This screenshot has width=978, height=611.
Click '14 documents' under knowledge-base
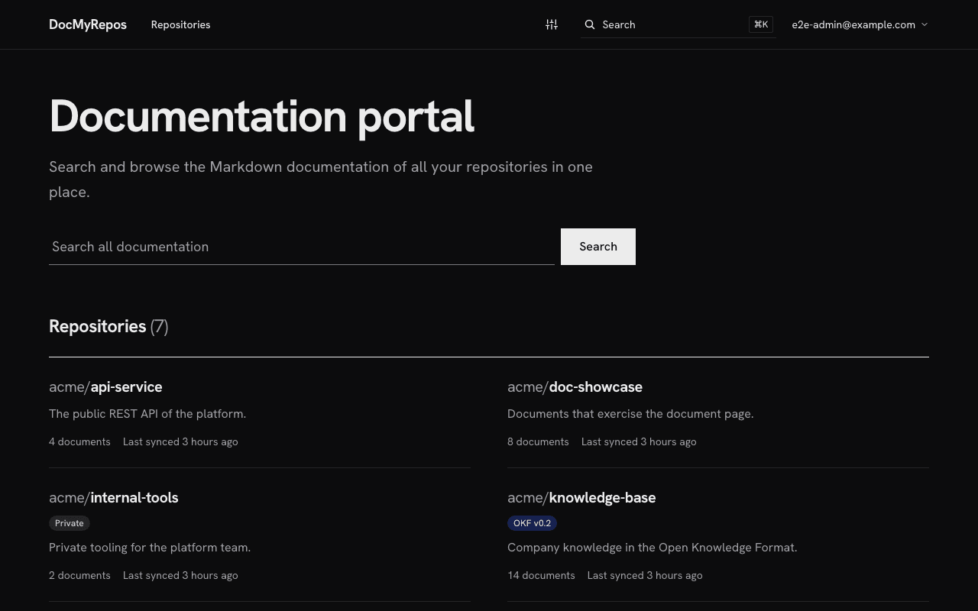pyautogui.click(x=541, y=575)
